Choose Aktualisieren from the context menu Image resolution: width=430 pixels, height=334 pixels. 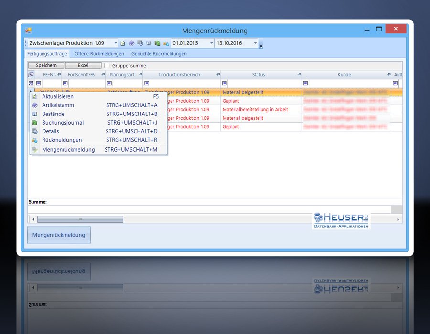pos(98,97)
